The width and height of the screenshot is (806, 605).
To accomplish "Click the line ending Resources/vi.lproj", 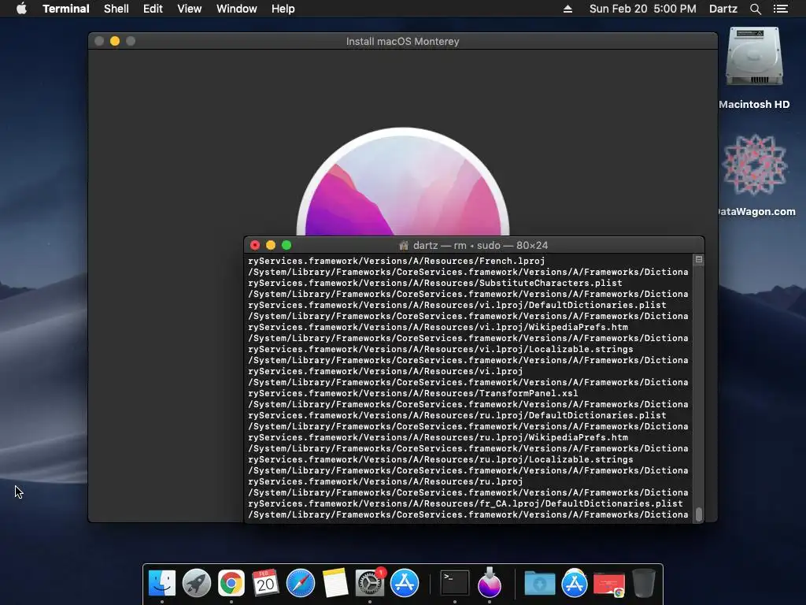I will (x=385, y=372).
